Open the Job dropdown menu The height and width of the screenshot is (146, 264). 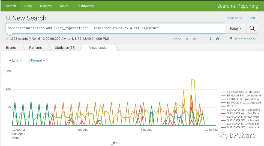pyautogui.click(x=176, y=39)
